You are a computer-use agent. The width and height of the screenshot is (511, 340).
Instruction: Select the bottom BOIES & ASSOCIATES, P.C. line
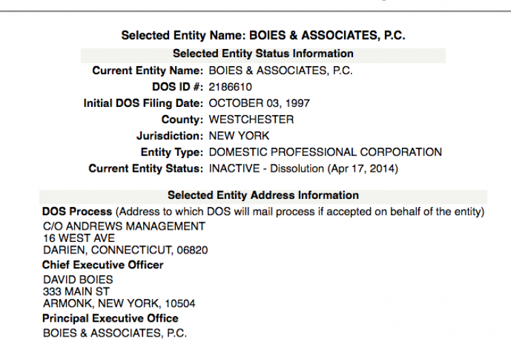114,333
